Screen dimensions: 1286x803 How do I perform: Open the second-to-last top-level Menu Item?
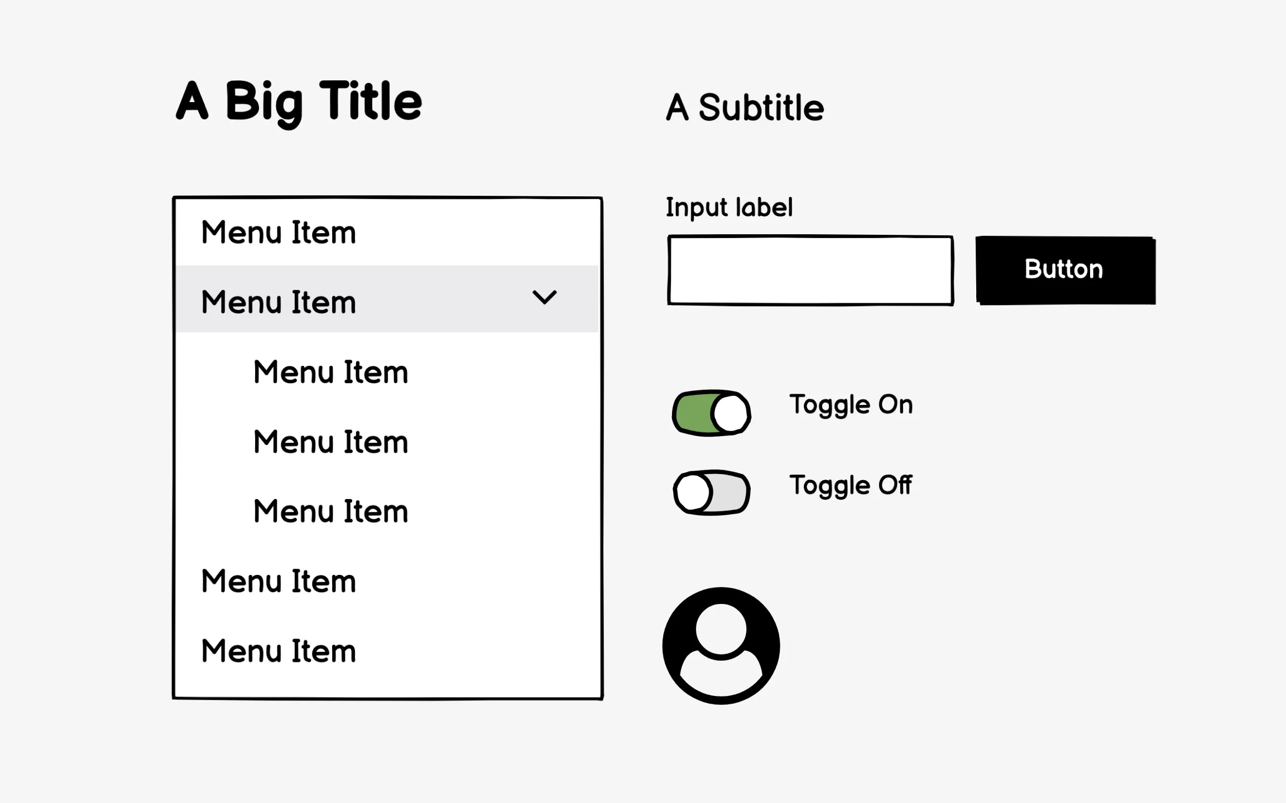(x=279, y=581)
